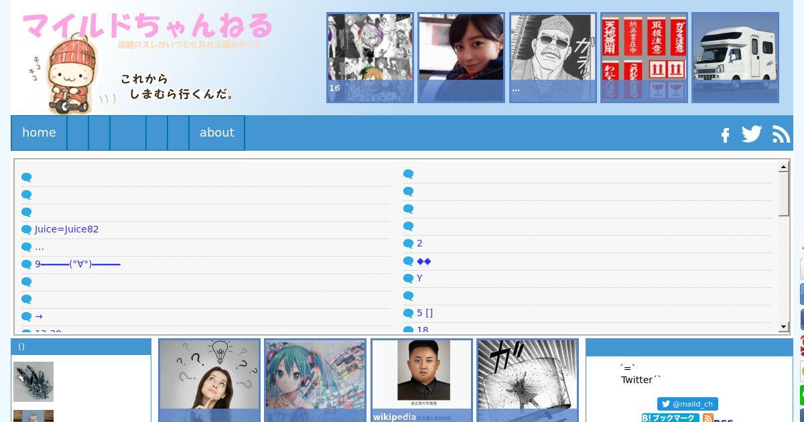The width and height of the screenshot is (804, 422).
Task: Open the wikipedia Kim Jong-un thumbnail
Action: coord(422,380)
